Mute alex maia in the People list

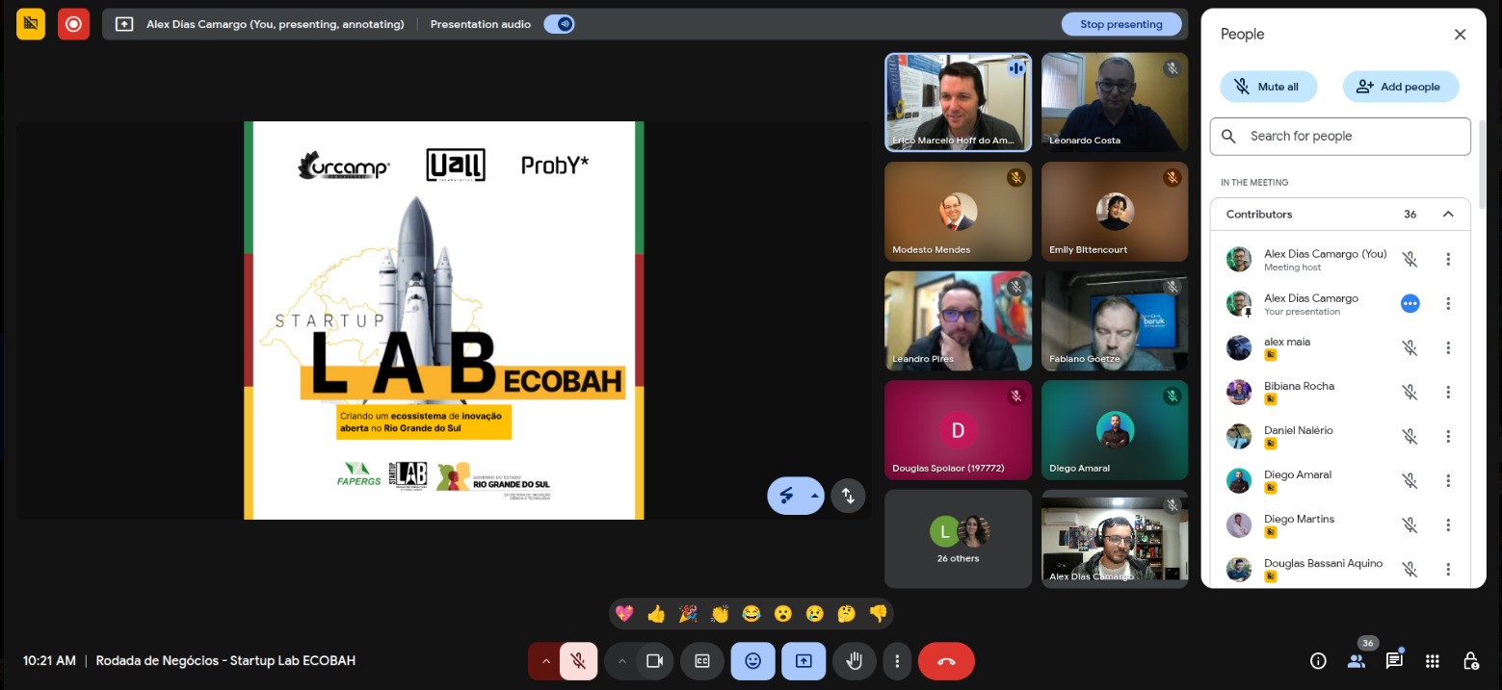pos(1410,347)
